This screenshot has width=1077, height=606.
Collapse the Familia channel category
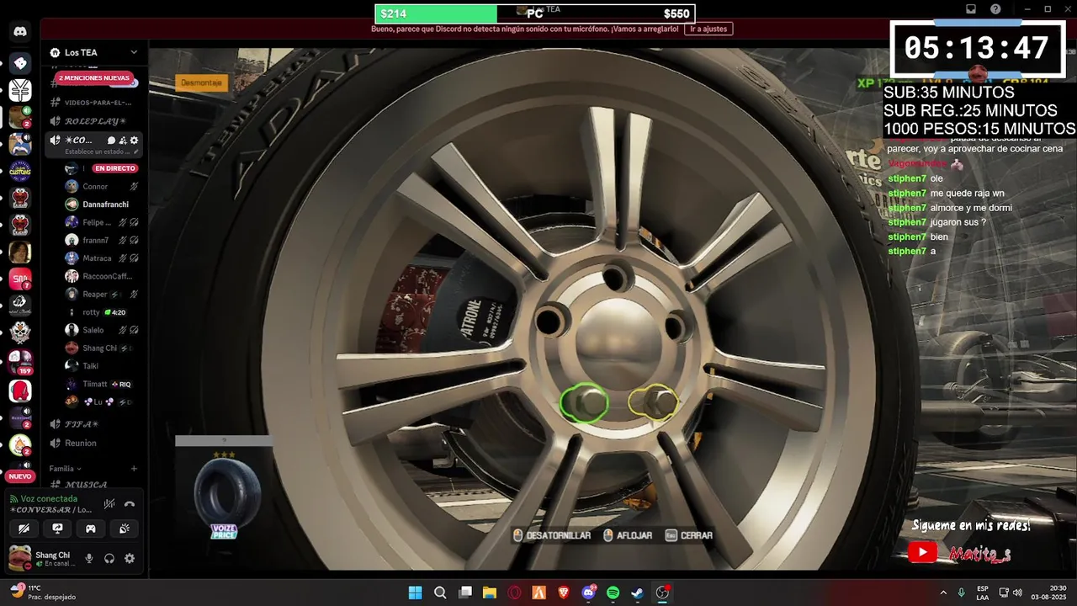[x=65, y=469]
